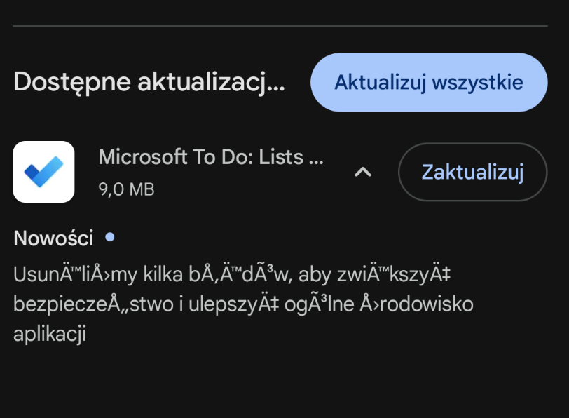This screenshot has width=569, height=418.
Task: Click the upward chevron arrow
Action: [x=362, y=172]
